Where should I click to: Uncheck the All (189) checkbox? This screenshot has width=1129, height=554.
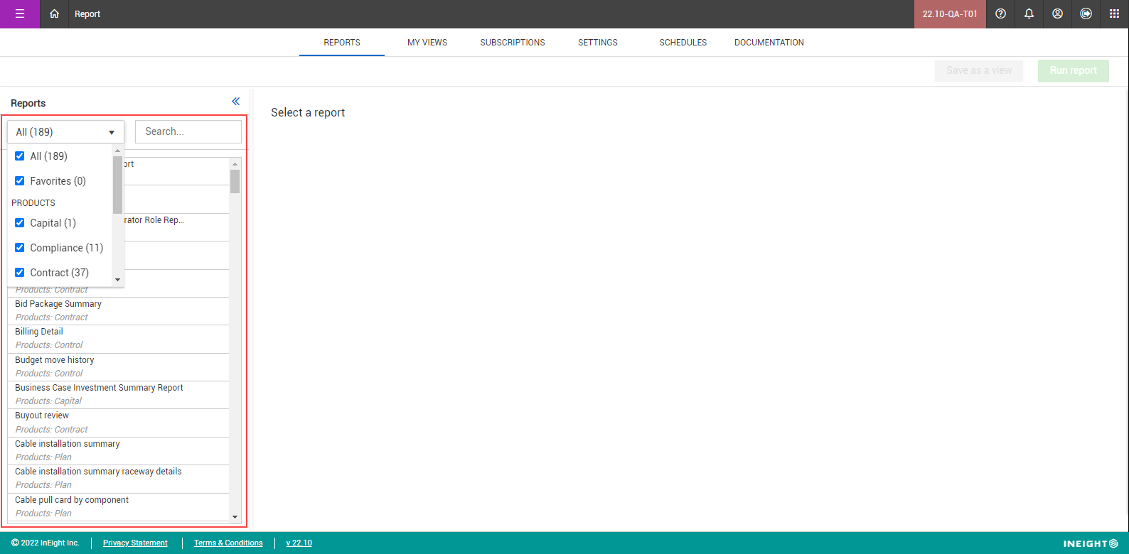[x=20, y=156]
